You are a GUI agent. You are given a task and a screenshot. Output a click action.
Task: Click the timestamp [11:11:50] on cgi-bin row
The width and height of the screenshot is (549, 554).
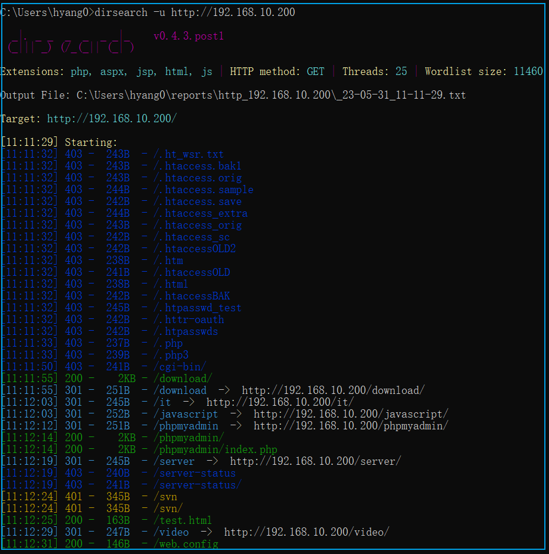pyautogui.click(x=30, y=367)
